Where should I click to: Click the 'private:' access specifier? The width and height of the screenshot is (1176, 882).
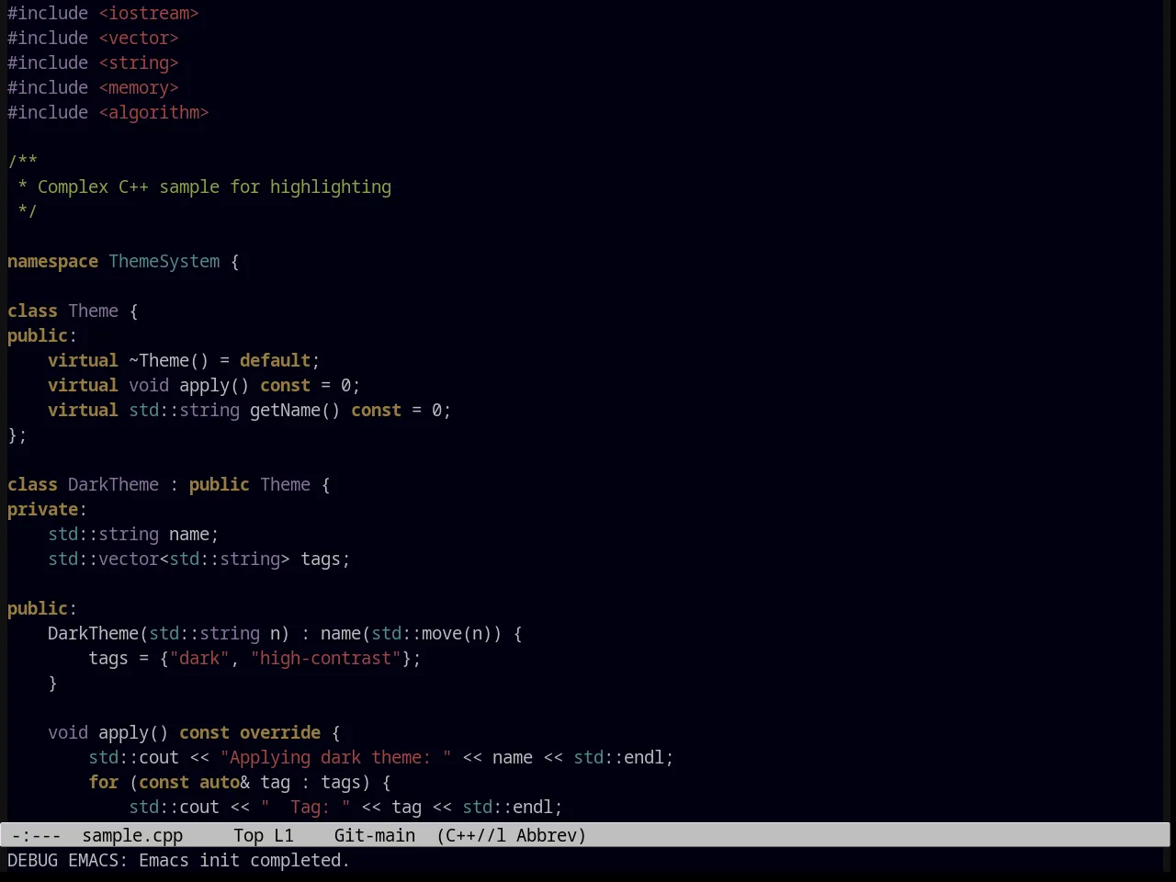pos(47,509)
